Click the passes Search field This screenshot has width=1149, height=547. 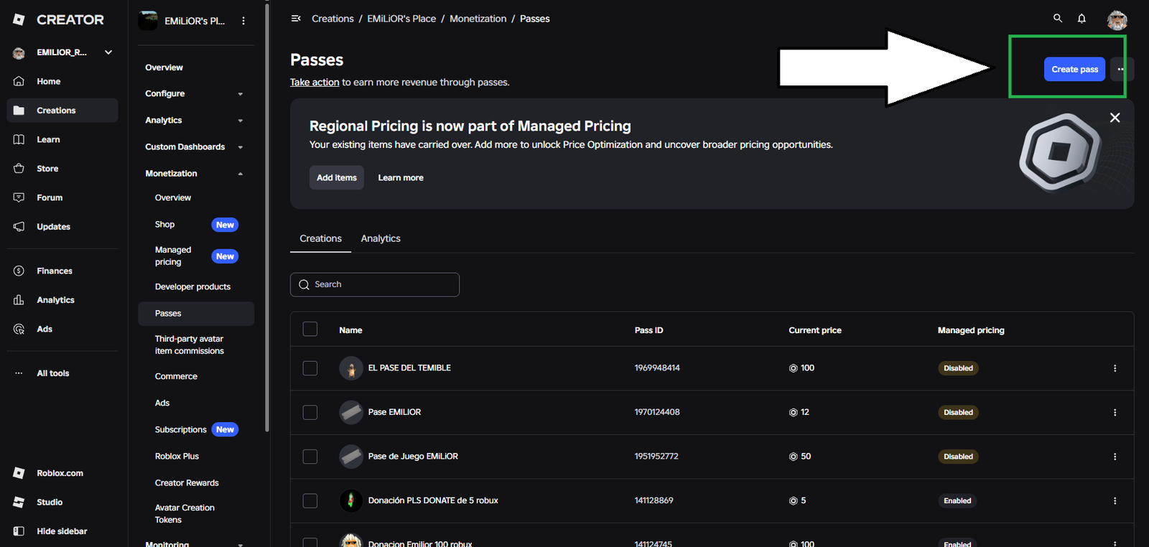(x=375, y=285)
